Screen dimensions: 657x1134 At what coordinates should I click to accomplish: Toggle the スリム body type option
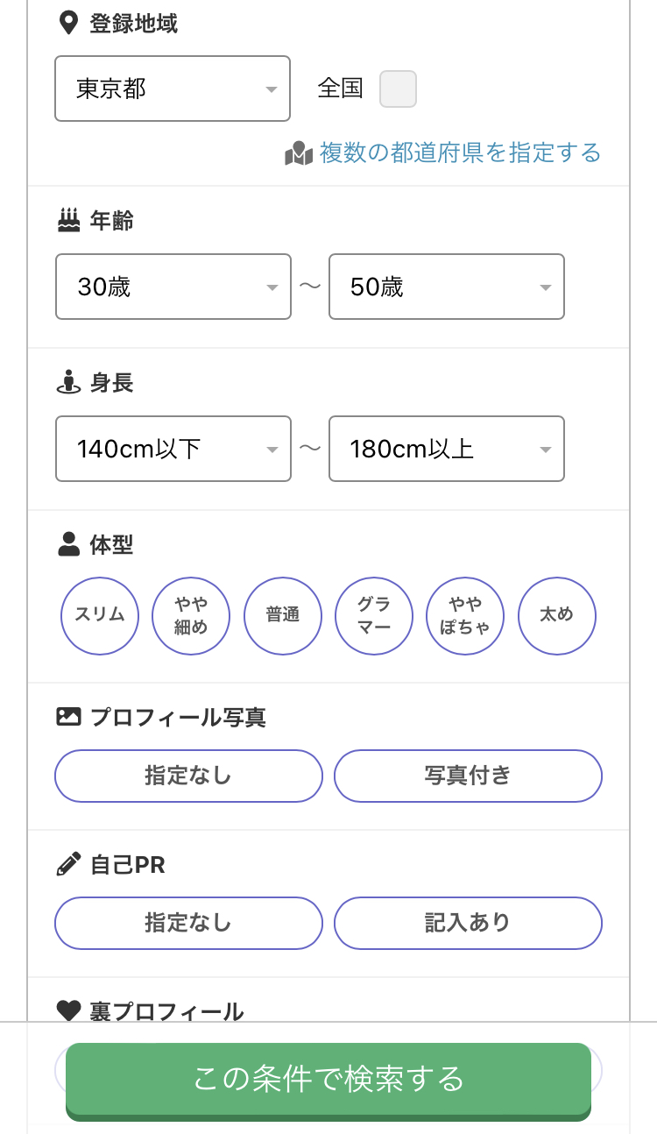[100, 615]
